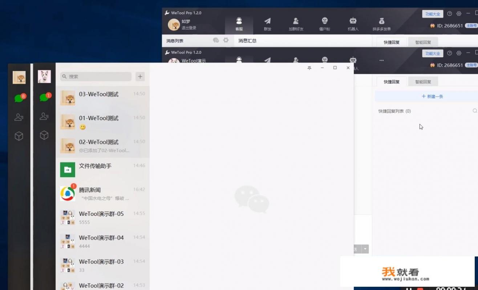Select 消息汇总 header text
The width and height of the screenshot is (478, 290).
pyautogui.click(x=247, y=41)
